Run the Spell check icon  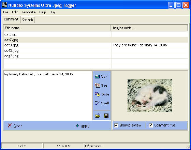click(97, 103)
